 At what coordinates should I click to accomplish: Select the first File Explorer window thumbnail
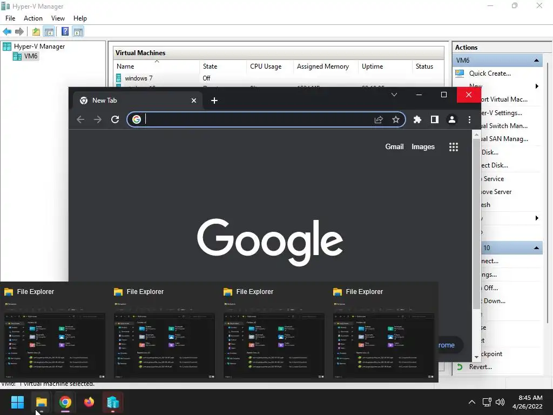tap(55, 332)
